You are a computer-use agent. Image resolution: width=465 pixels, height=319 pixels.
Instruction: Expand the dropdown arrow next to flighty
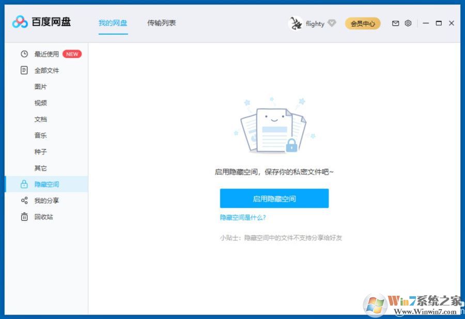(x=333, y=23)
